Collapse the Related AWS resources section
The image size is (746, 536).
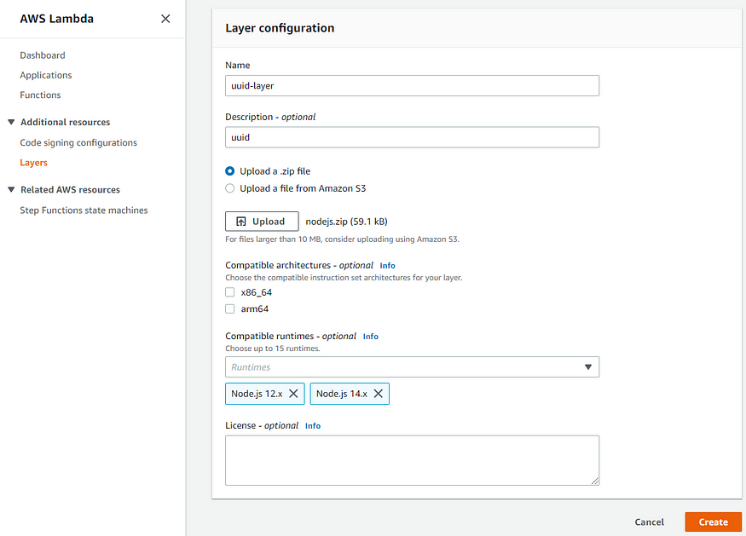pyautogui.click(x=11, y=189)
